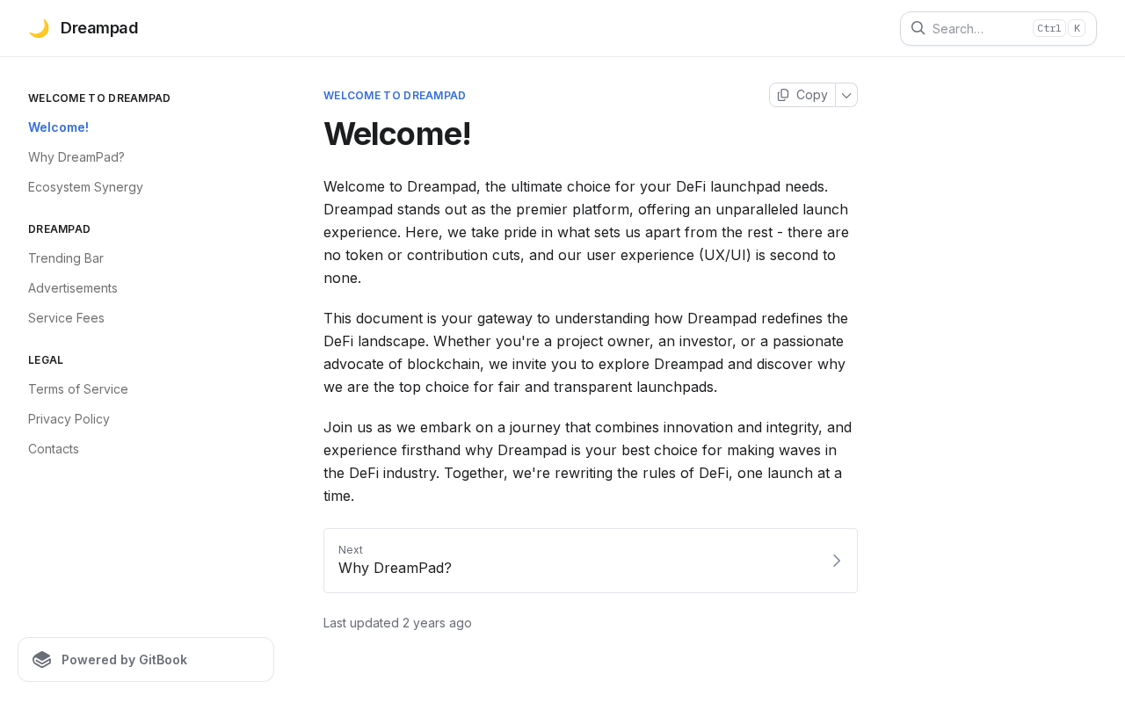Expand the Copy options dropdown arrow

coord(846,95)
